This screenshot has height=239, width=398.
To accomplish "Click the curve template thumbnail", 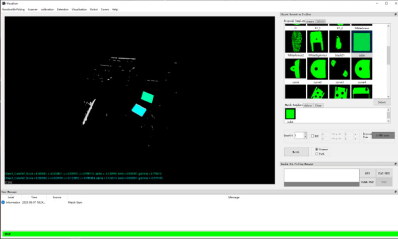I will click(295, 68).
